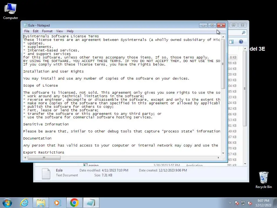Open Action Center flag tray icon
Screen dimensions: 277x208
[x=236, y=203]
